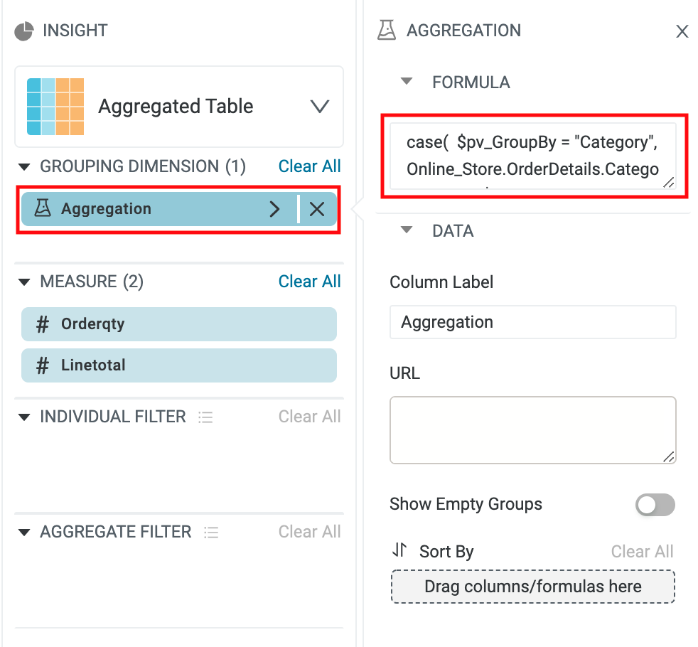Open the Aggregated Table chart type dropdown
The height and width of the screenshot is (647, 698).
(320, 107)
